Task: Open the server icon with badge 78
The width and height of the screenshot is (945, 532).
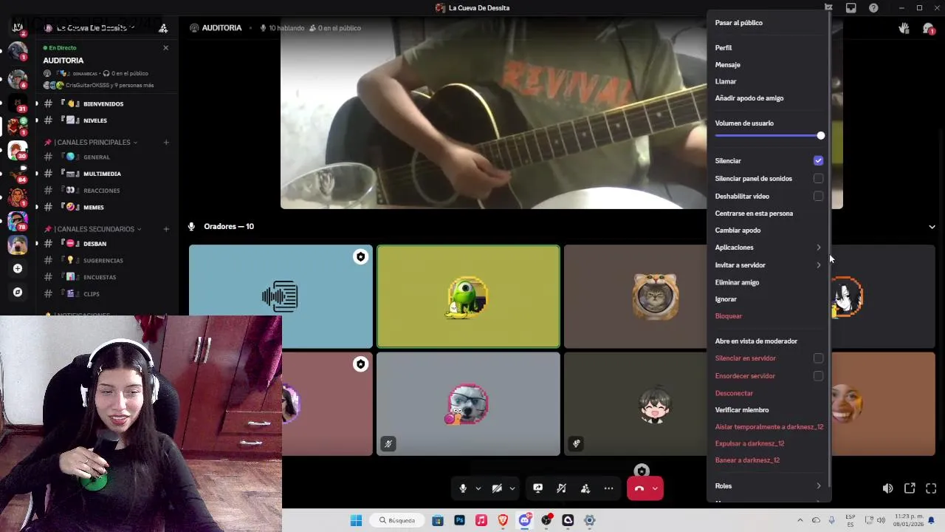Action: click(x=18, y=220)
